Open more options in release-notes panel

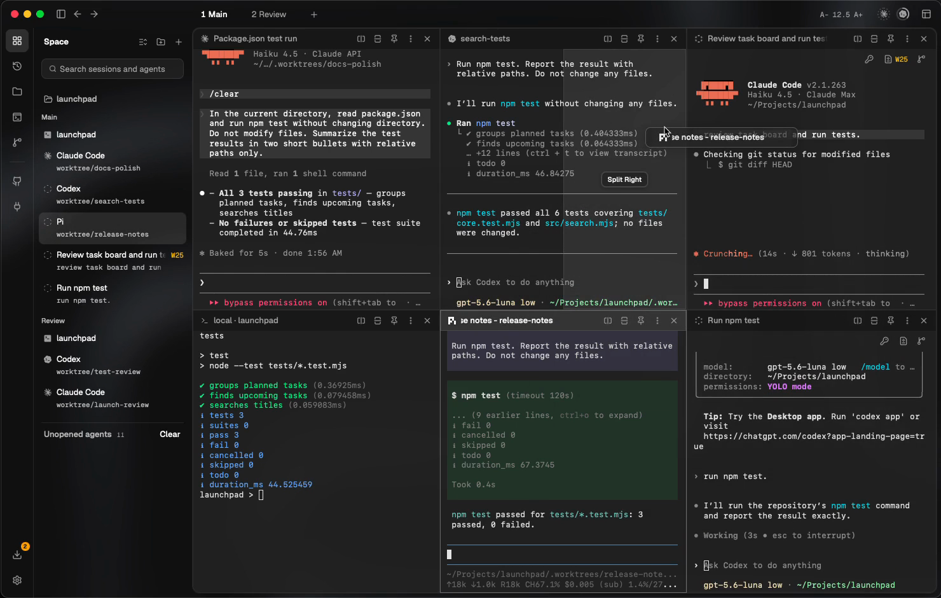[657, 321]
